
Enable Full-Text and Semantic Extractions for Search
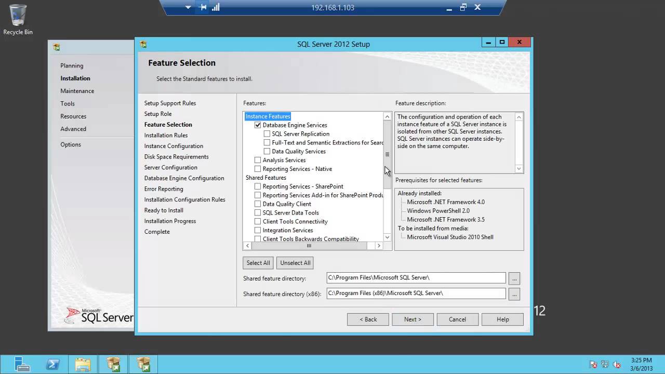(x=267, y=143)
